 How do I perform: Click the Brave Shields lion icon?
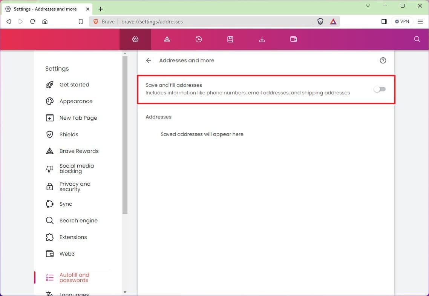click(x=320, y=22)
